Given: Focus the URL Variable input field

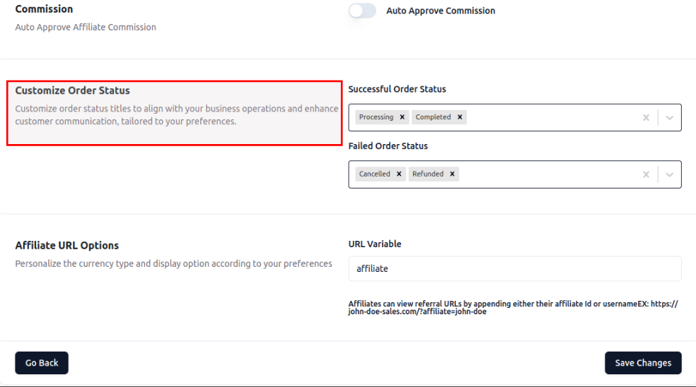Looking at the screenshot, I should point(514,268).
